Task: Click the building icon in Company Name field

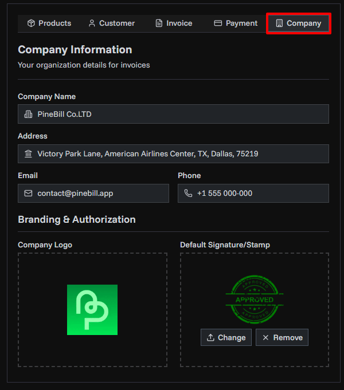Action: [29, 114]
